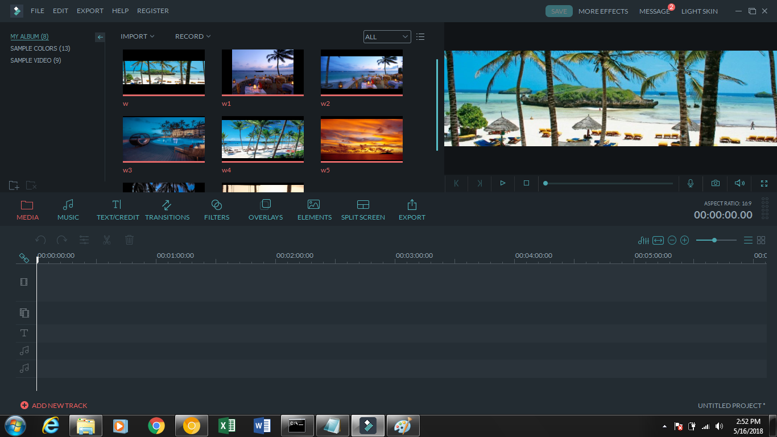The width and height of the screenshot is (777, 437).
Task: Select the media thumbnail named w4
Action: (263, 139)
